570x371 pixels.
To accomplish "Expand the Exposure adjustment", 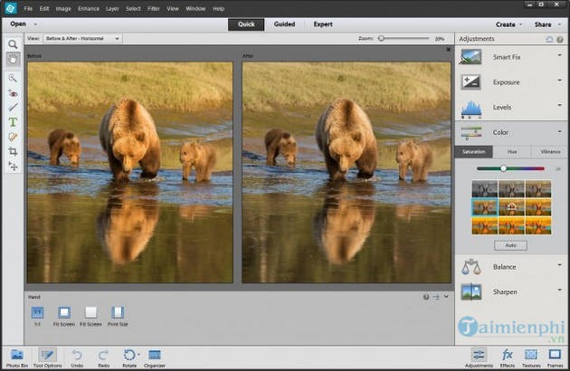I will 560,81.
